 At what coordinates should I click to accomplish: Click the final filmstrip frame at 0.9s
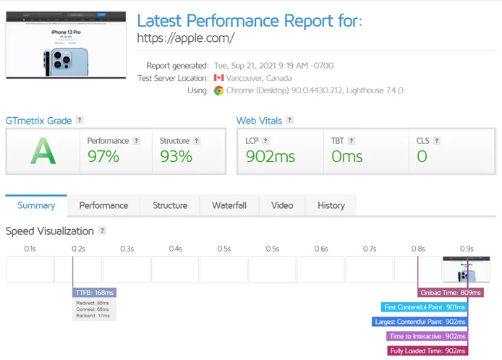(x=467, y=269)
